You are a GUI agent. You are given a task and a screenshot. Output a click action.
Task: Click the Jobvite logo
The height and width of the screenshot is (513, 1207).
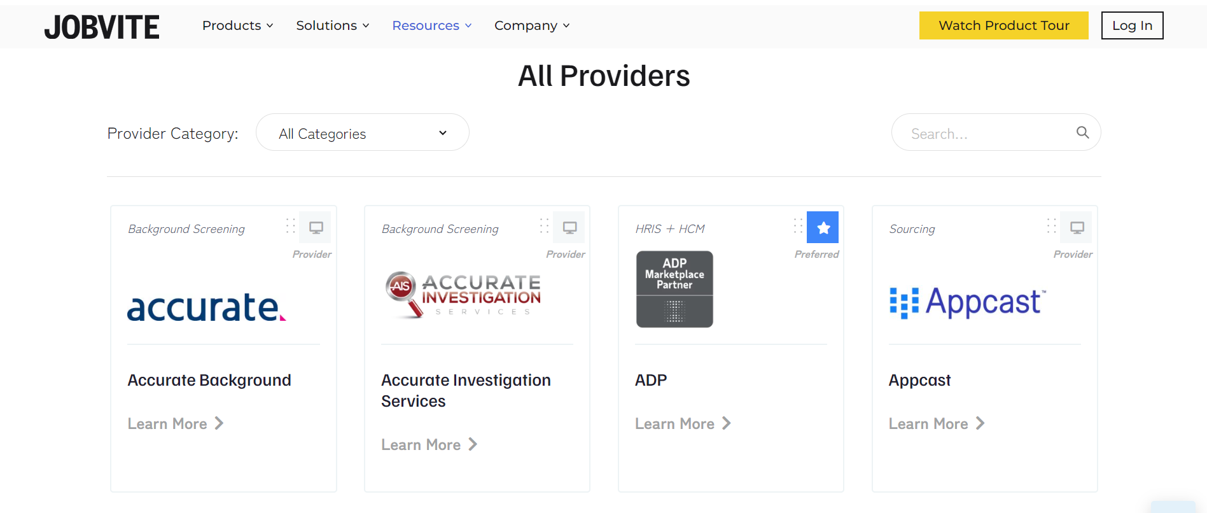click(x=102, y=27)
